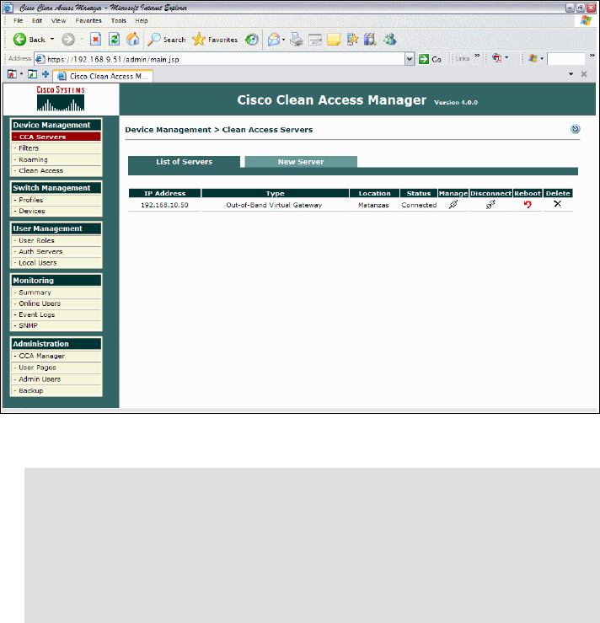Go to the Home page icon
The height and width of the screenshot is (623, 600).
pos(133,40)
